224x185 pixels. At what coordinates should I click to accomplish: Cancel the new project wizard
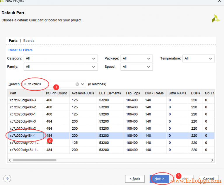point(208,179)
